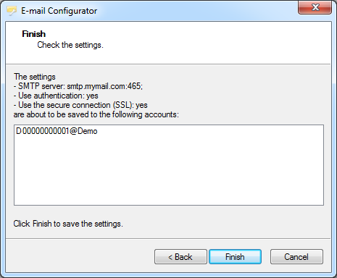
Task: Click the 'Check the settings.' subtitle
Action: point(70,45)
